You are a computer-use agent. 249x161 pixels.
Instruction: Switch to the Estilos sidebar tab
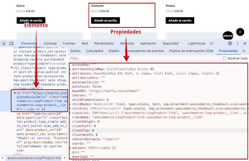click(76, 51)
